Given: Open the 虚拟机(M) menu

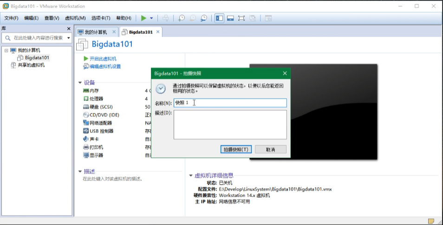Looking at the screenshot, I should click(x=75, y=18).
